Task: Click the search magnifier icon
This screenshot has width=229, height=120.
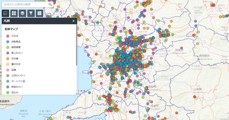Action: click(x=50, y=4)
